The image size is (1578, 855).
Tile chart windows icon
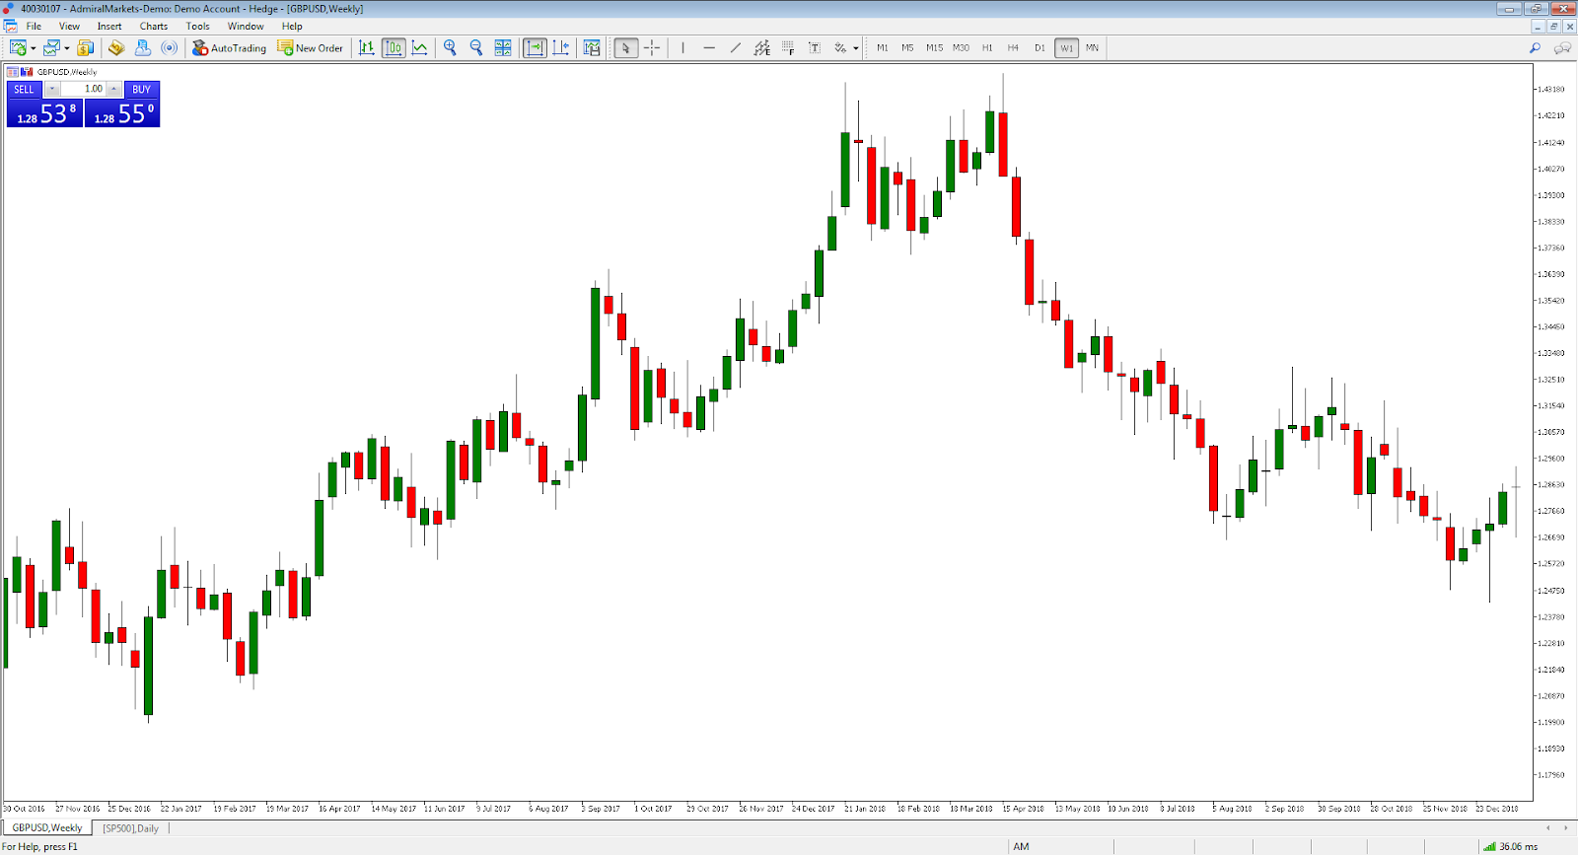[503, 47]
